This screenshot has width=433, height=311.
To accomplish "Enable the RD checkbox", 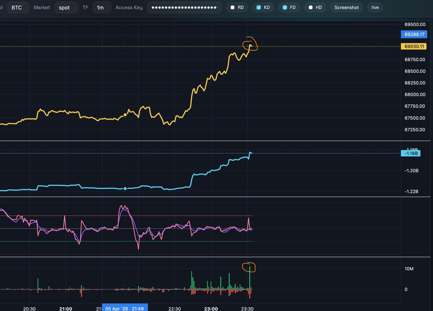I will coord(232,7).
